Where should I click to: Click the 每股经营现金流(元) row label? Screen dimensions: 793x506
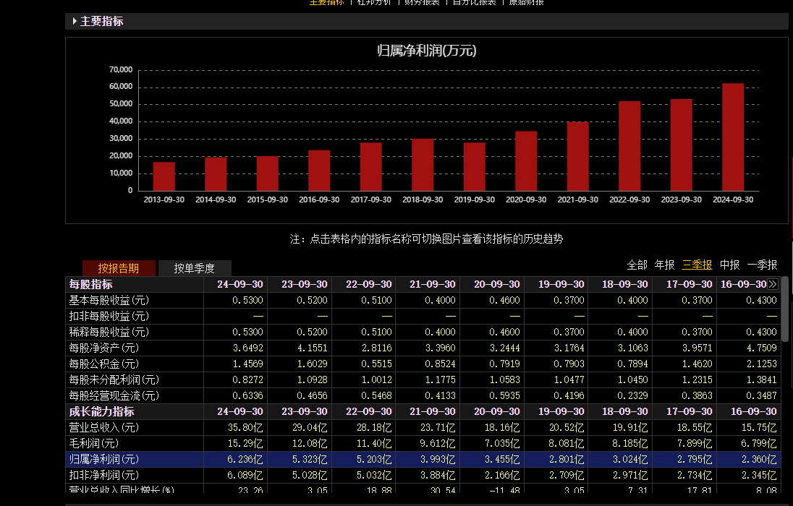[114, 395]
